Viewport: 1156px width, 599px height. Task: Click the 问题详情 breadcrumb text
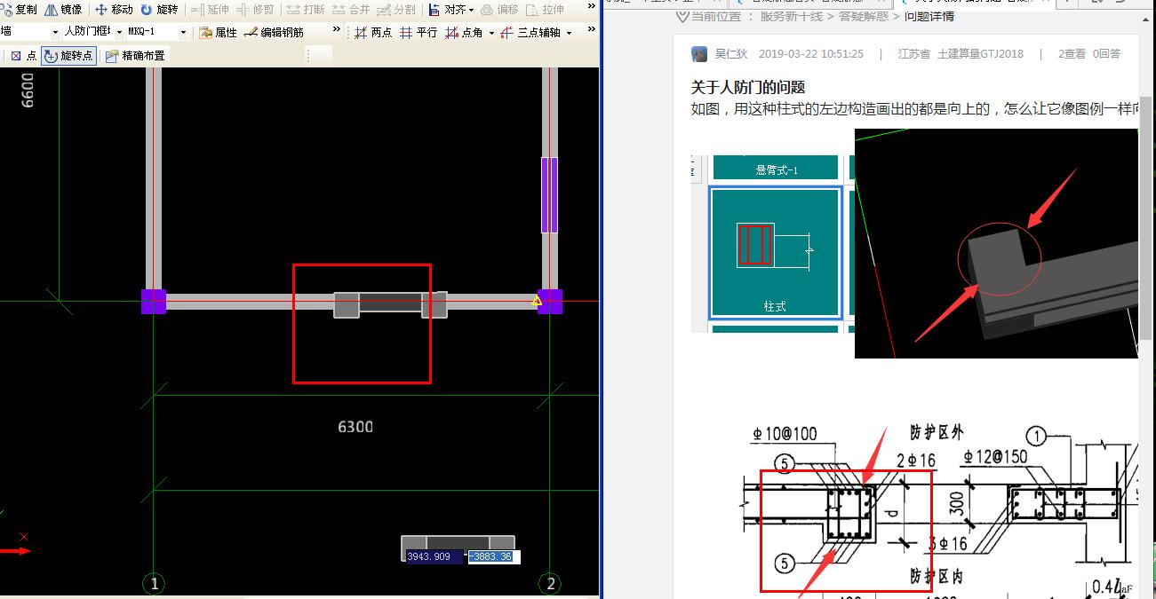929,16
